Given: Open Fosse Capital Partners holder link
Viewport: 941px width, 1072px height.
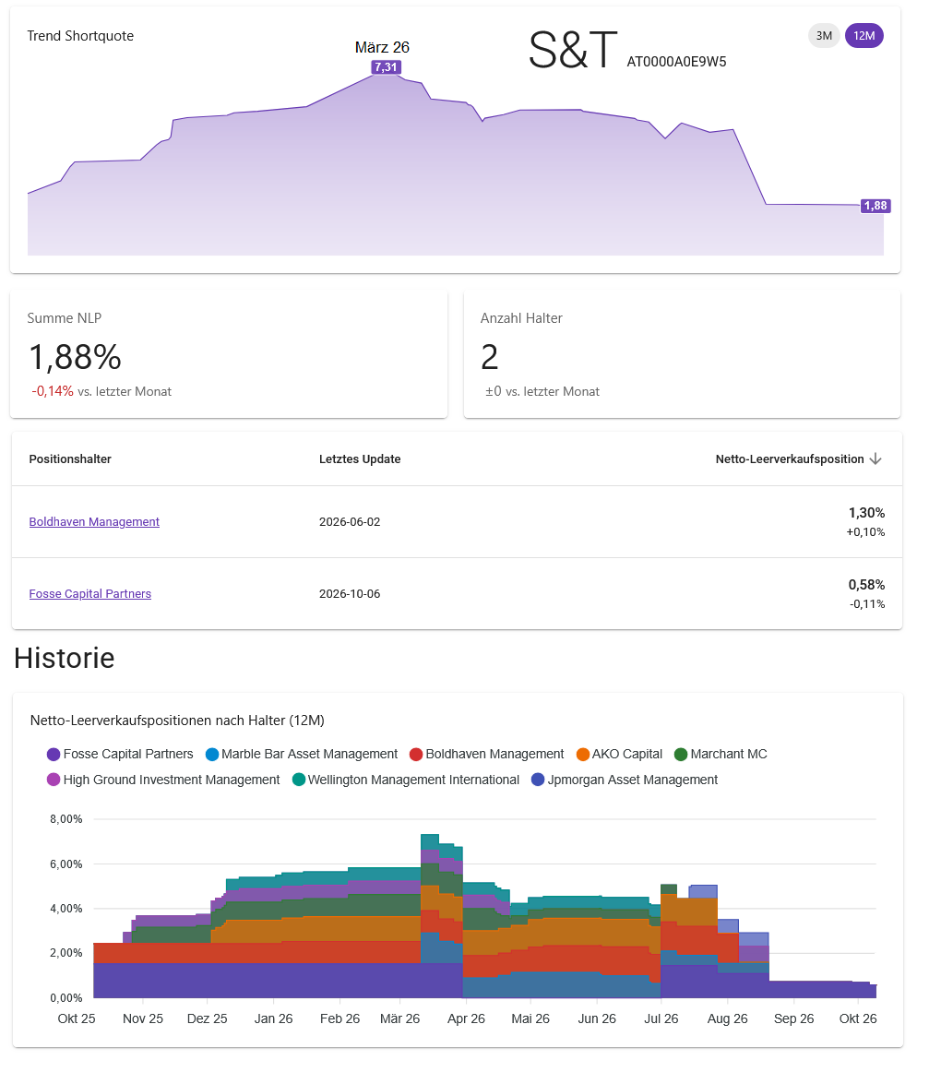Looking at the screenshot, I should pos(90,593).
